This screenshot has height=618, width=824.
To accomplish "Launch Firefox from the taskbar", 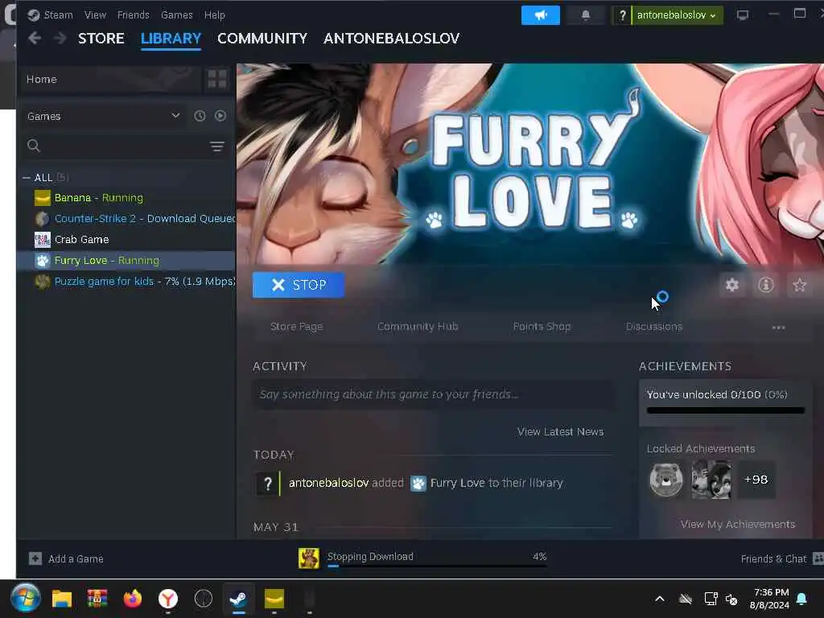I will tap(133, 599).
